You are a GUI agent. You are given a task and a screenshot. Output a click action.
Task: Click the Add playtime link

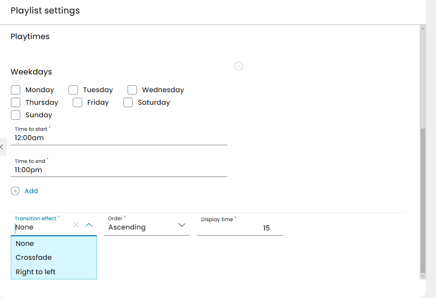pyautogui.click(x=31, y=191)
